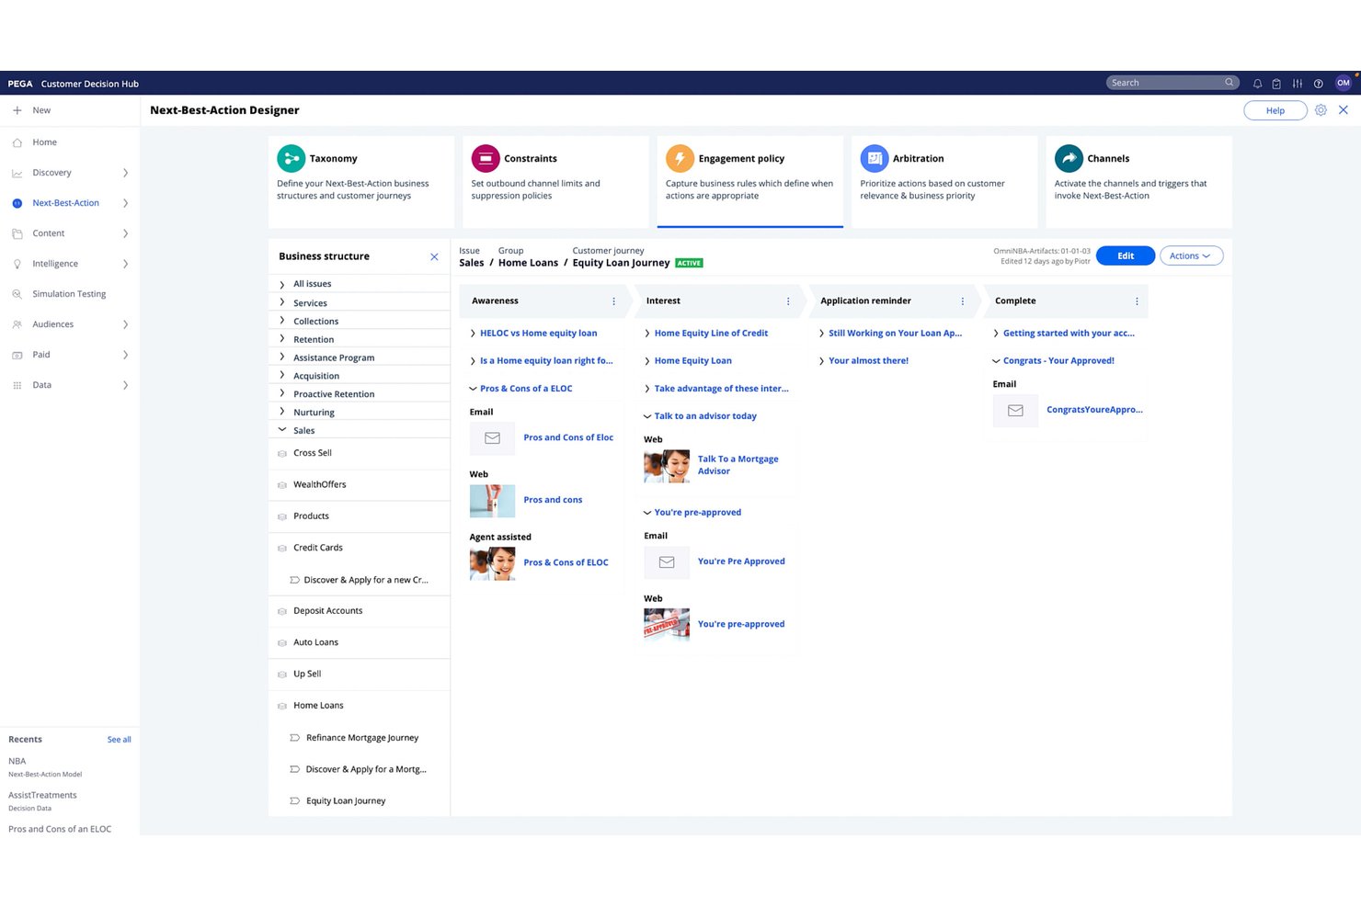
Task: Open See all recents link
Action: [x=120, y=740]
